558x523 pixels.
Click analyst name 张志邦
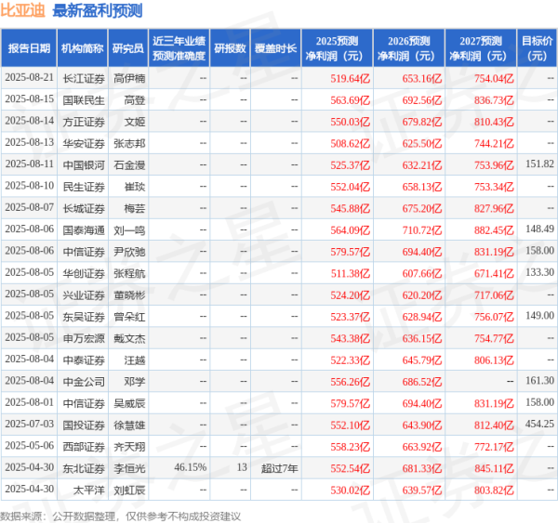129,143
